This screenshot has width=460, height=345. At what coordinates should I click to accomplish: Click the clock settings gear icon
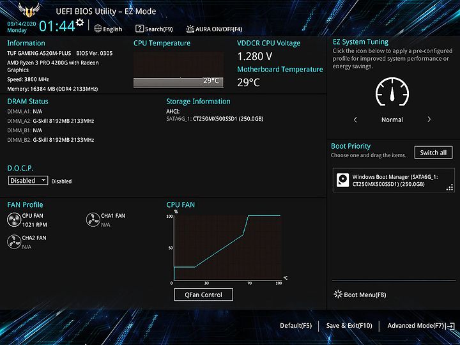[80, 22]
